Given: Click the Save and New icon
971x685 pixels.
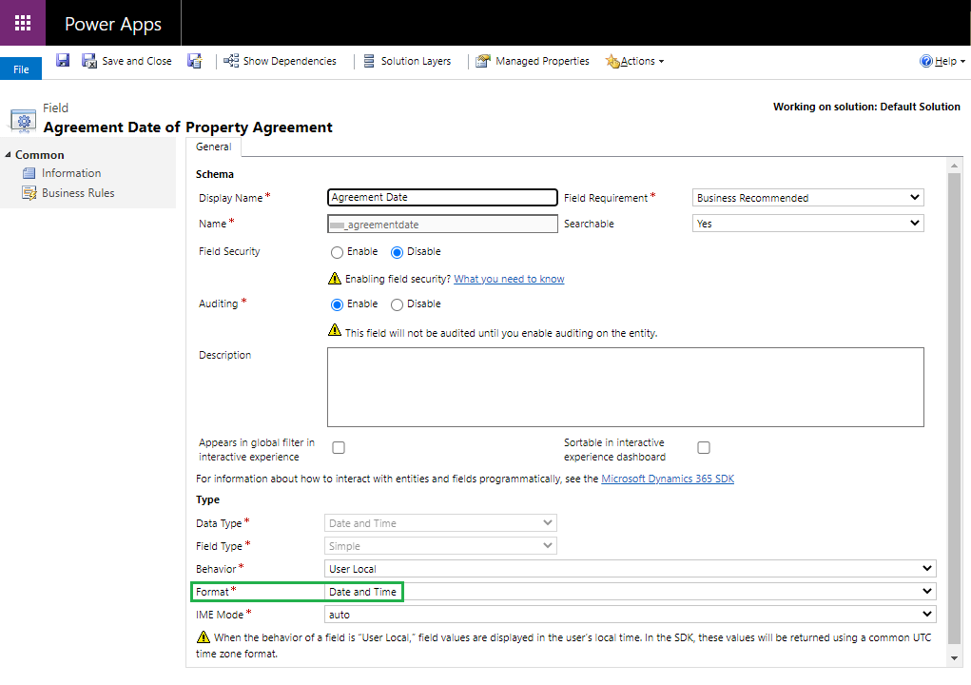Looking at the screenshot, I should tap(194, 61).
